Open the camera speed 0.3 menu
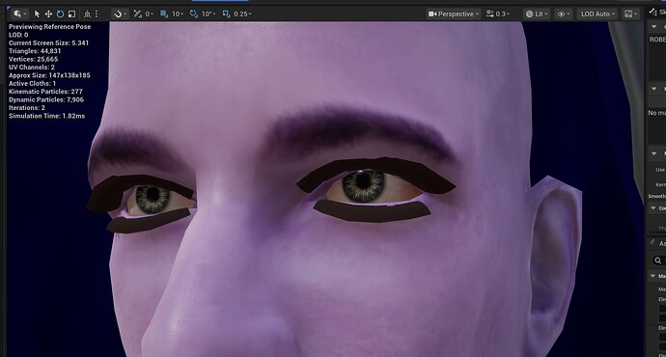This screenshot has width=666, height=357. coord(498,14)
